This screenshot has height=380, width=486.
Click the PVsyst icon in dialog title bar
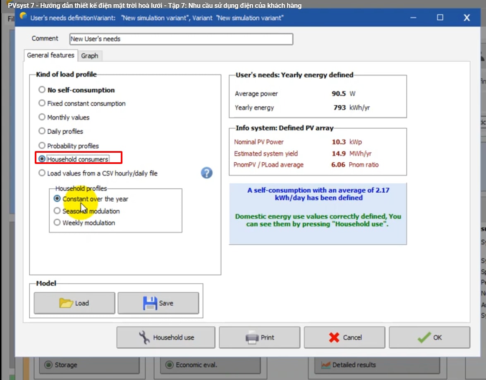click(x=23, y=16)
